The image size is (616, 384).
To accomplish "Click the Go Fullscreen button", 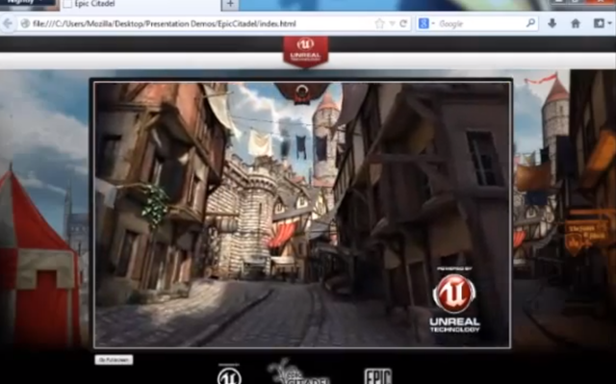I will click(x=114, y=360).
